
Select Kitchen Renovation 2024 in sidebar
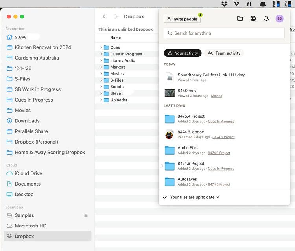pos(43,47)
